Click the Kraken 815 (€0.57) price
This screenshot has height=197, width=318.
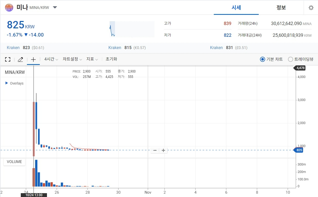[127, 48]
